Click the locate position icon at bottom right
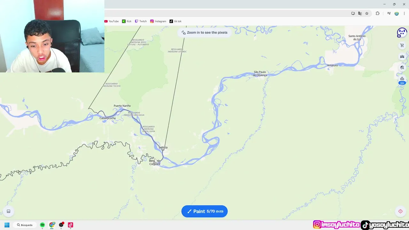The height and width of the screenshot is (230, 409). click(400, 211)
